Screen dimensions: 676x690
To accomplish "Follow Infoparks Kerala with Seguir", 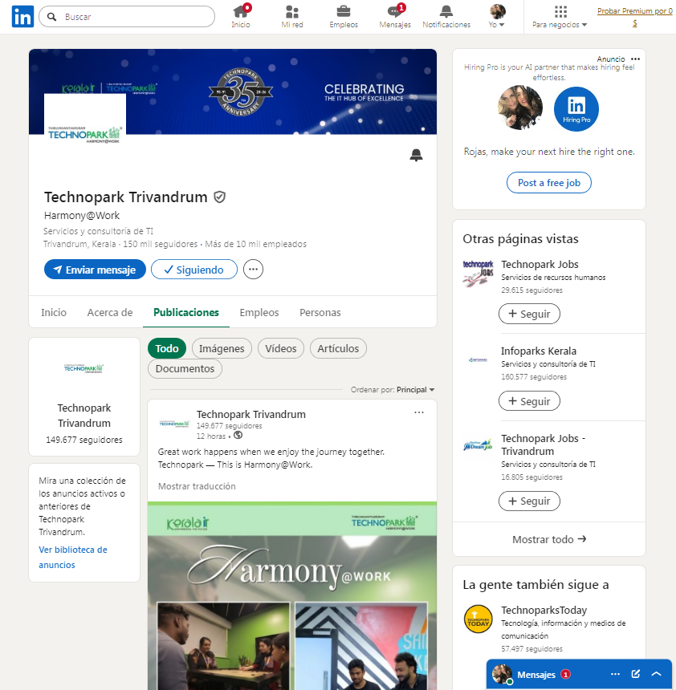I will [x=529, y=401].
